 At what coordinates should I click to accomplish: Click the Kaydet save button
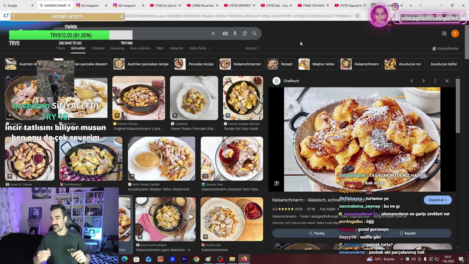pos(407,233)
